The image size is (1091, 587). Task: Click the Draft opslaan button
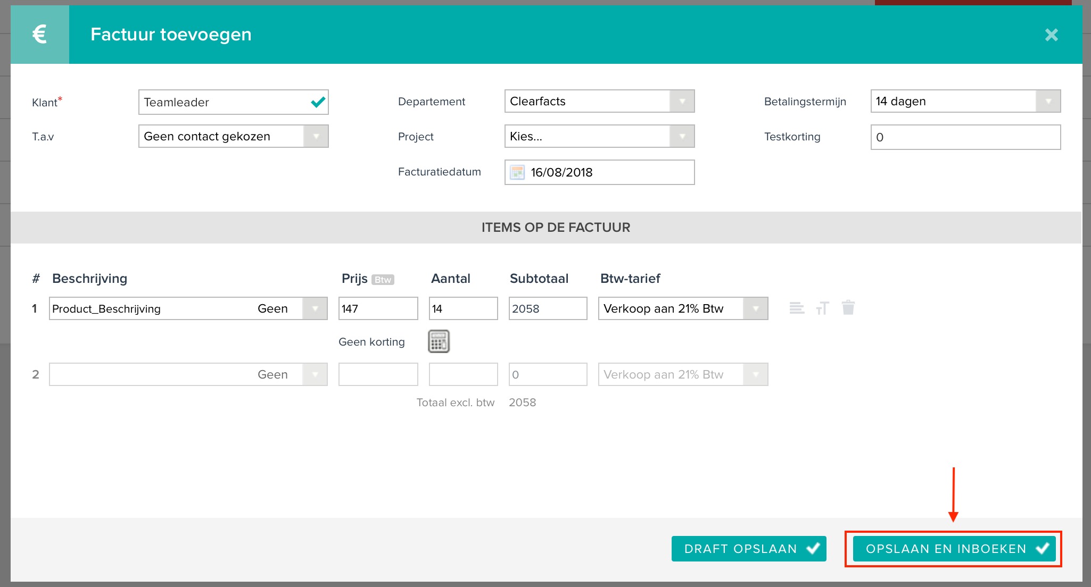(x=749, y=549)
